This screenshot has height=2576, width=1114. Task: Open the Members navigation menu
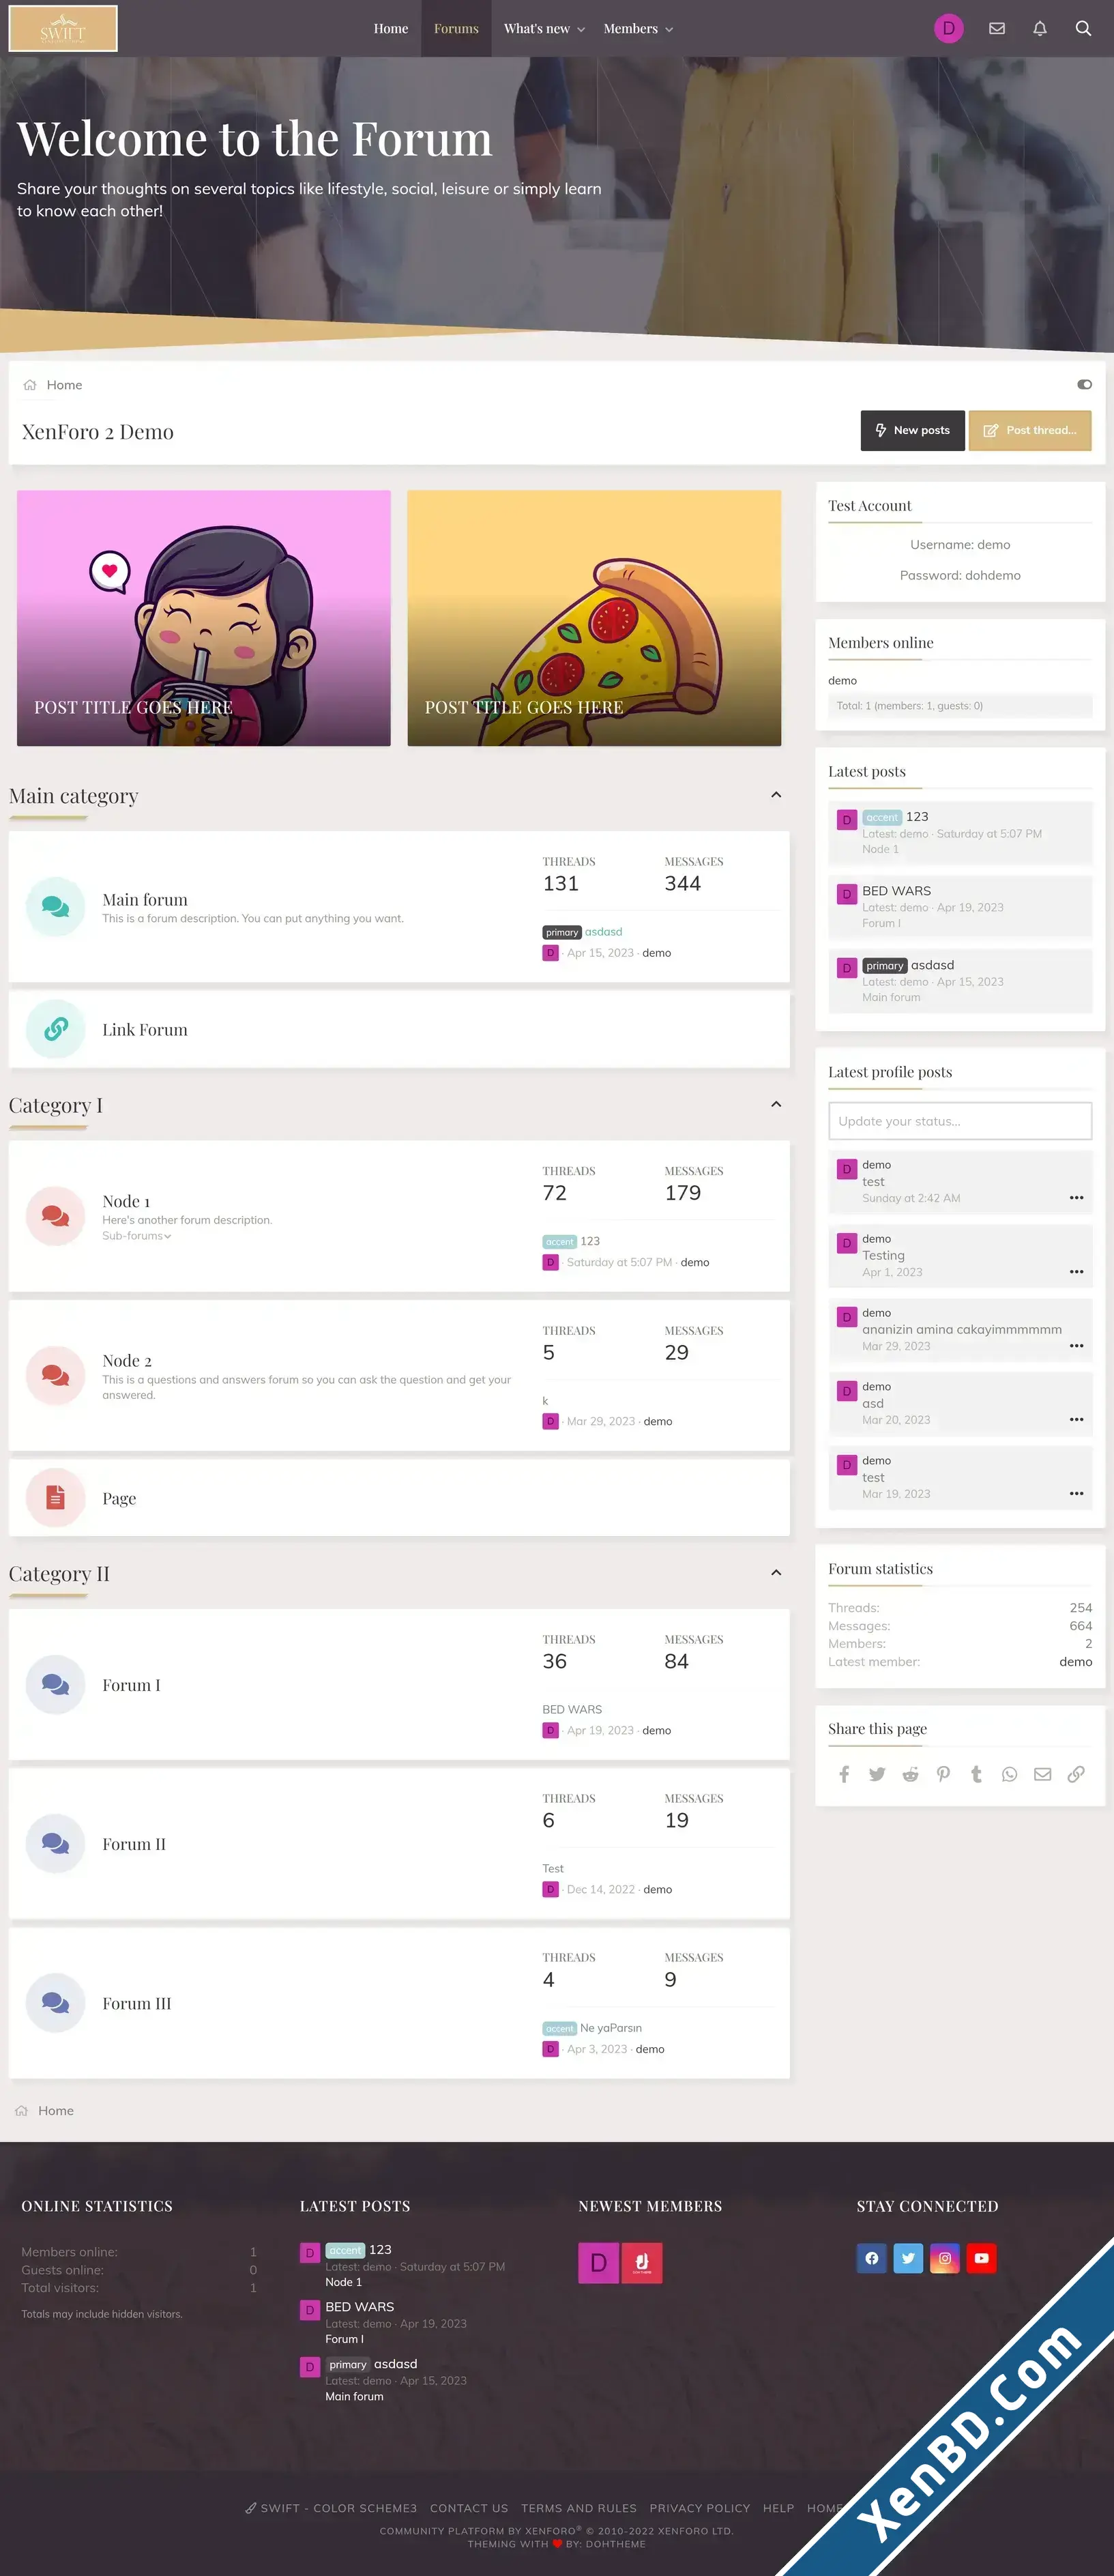(x=638, y=29)
